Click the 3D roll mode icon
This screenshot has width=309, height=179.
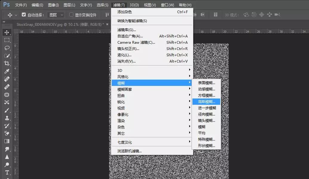pyautogui.click(x=254, y=15)
